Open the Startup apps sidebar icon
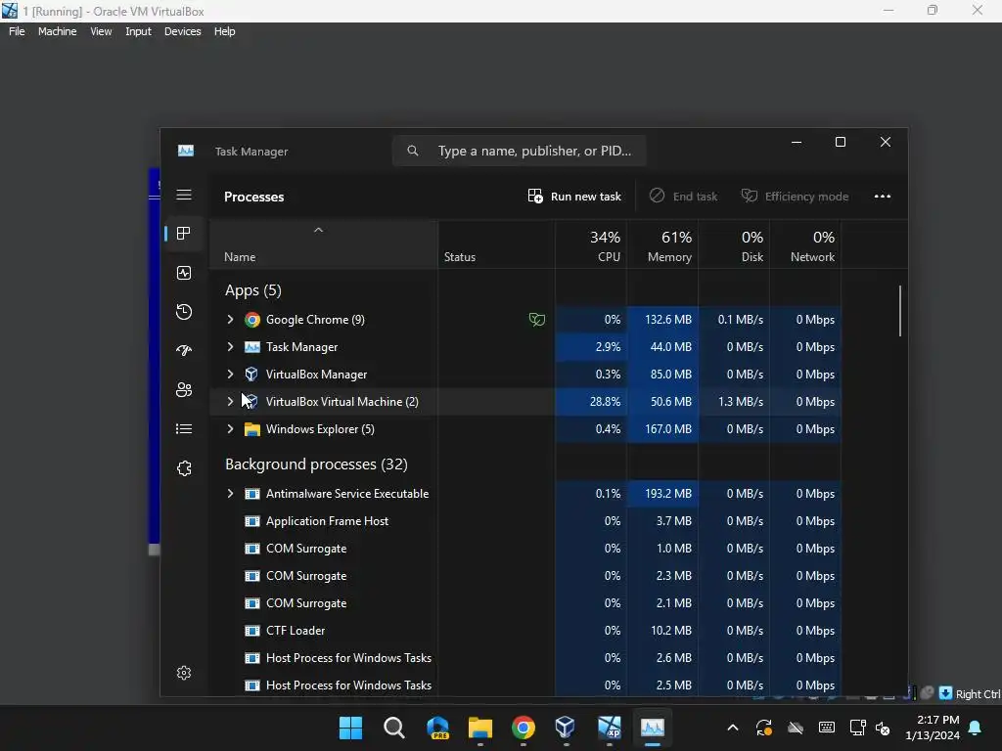1002x751 pixels. coord(184,351)
